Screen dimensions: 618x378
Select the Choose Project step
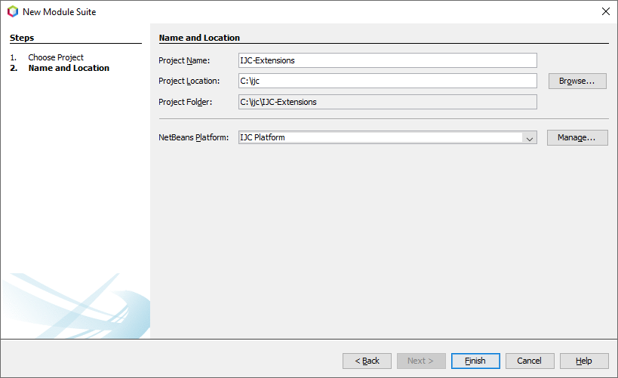[56, 57]
